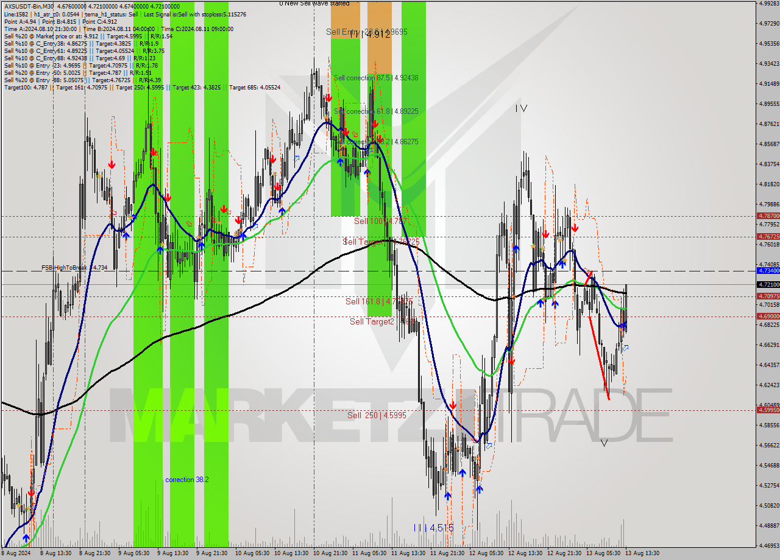
Task: Click the 4.56622 price axis value
Action: pyautogui.click(x=769, y=445)
